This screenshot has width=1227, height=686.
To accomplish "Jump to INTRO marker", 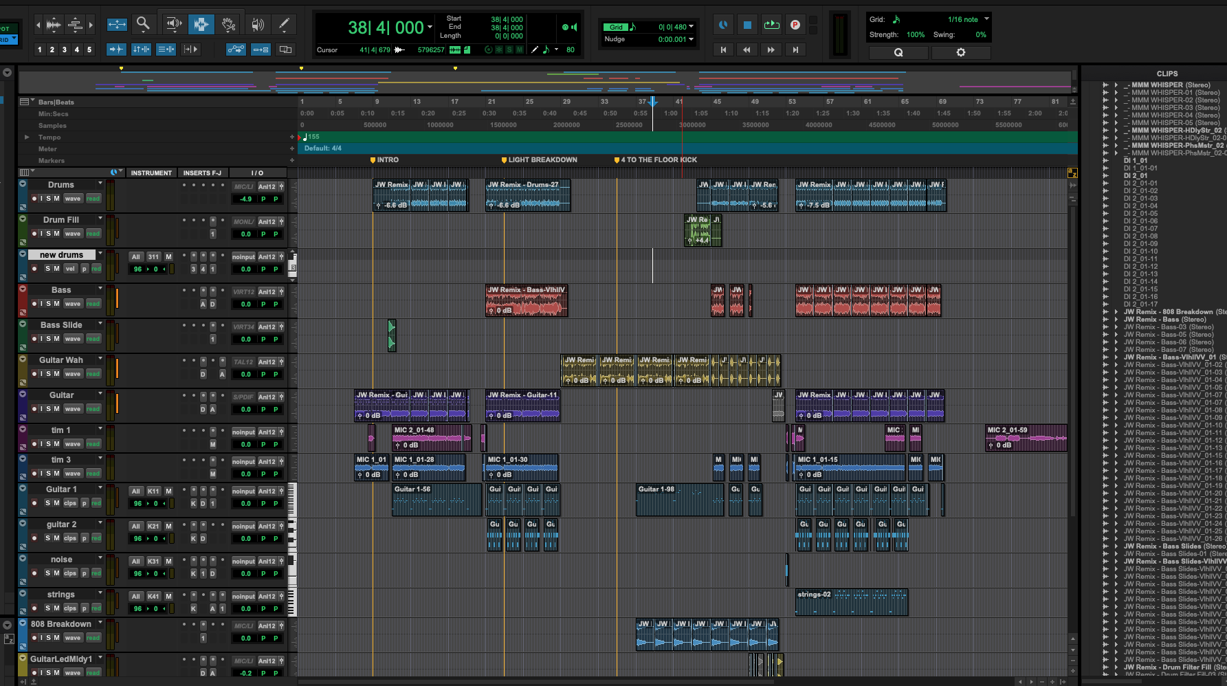I will click(x=384, y=159).
